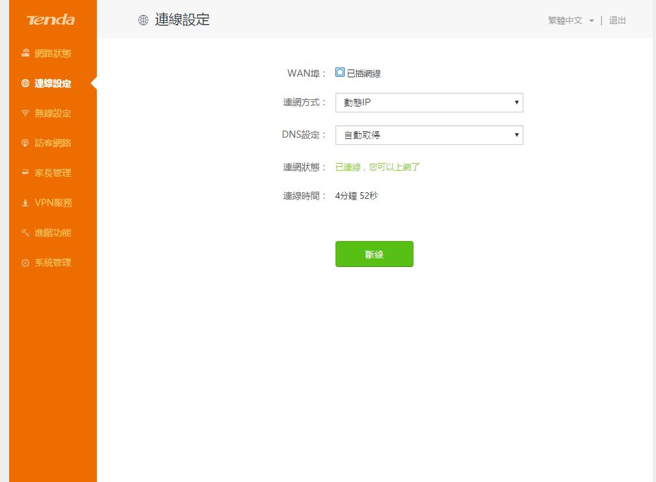Click the WAN port plugged-in icon
This screenshot has width=656, height=482.
pos(340,72)
